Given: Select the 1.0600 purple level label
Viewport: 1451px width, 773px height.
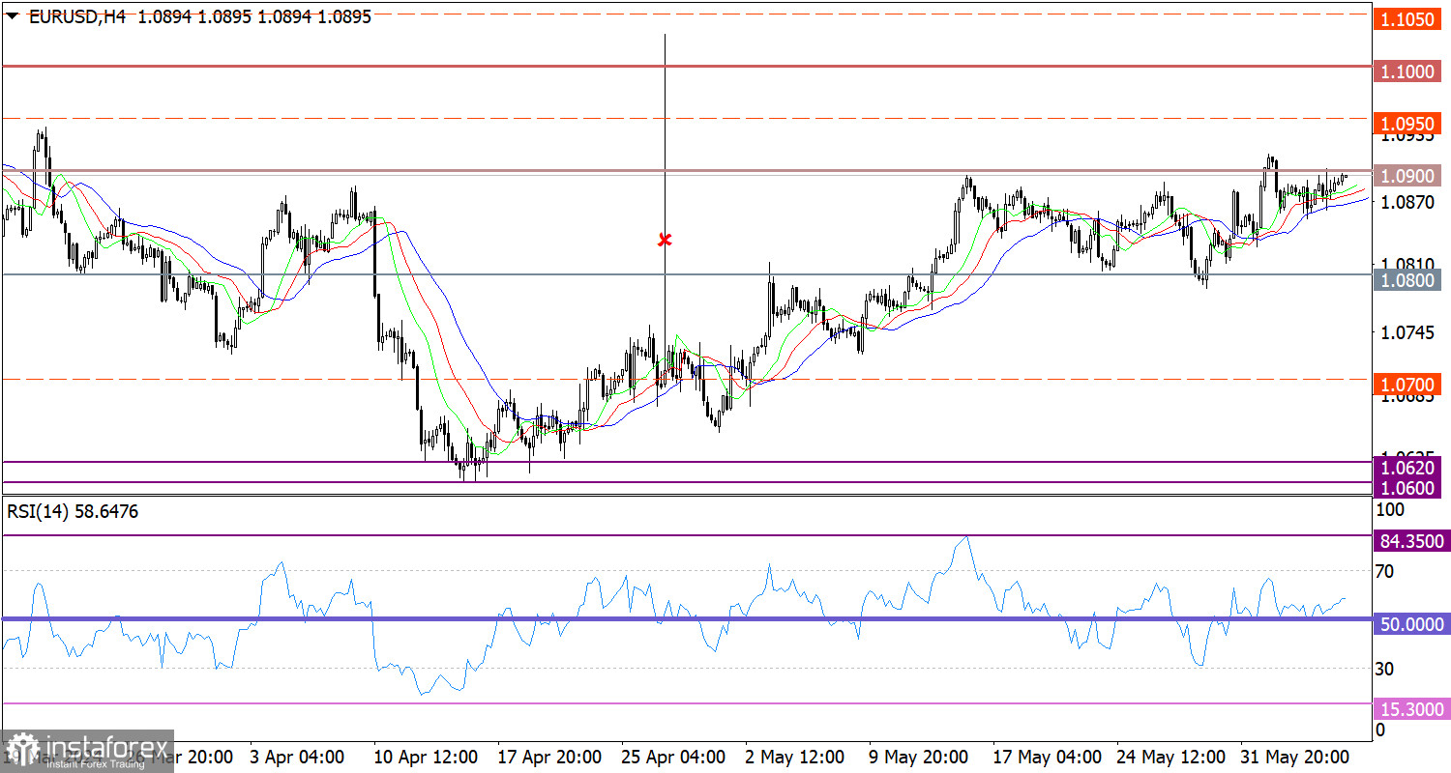Looking at the screenshot, I should [1408, 488].
